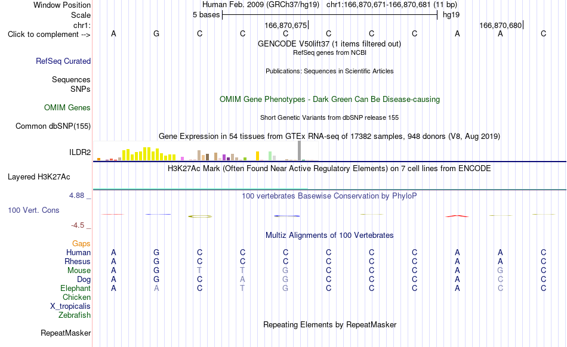This screenshot has height=347, width=567.
Task: Select the 4.88 upper scale value
Action: [76, 196]
